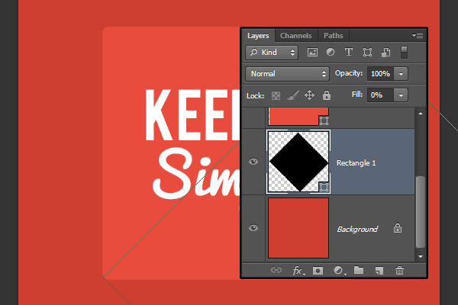
Task: Filter layers by pixel layer icon
Action: pos(312,53)
